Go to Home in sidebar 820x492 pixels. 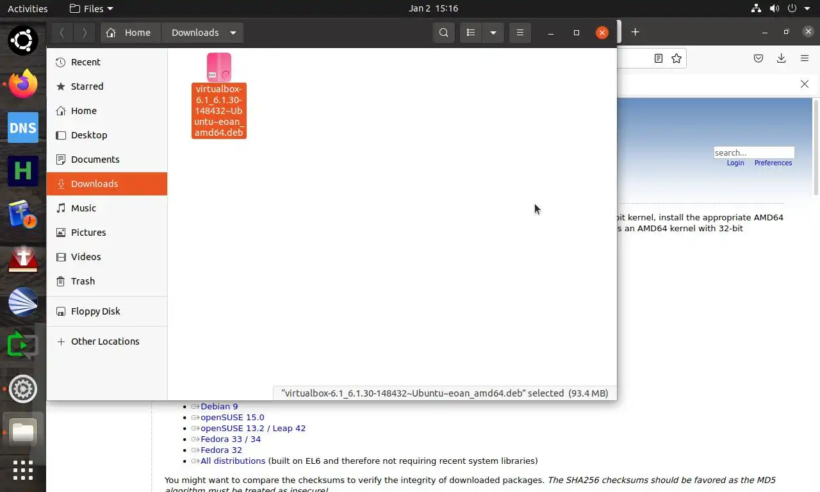107,111
